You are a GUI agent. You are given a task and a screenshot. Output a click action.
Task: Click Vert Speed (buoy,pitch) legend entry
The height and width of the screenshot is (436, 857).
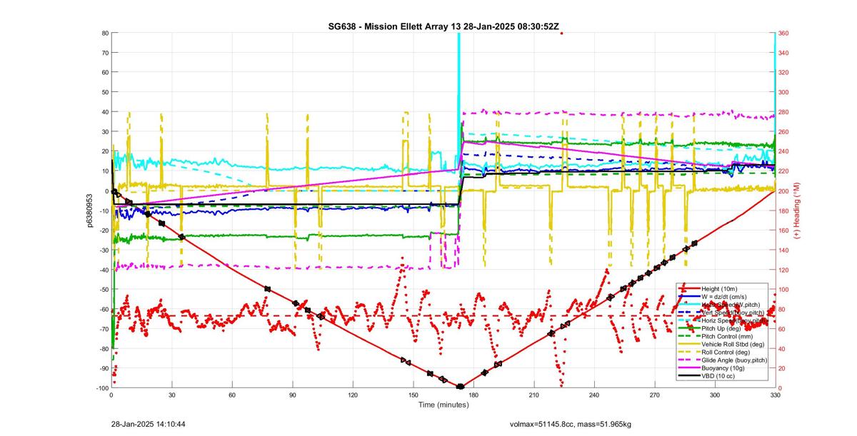[x=733, y=313]
